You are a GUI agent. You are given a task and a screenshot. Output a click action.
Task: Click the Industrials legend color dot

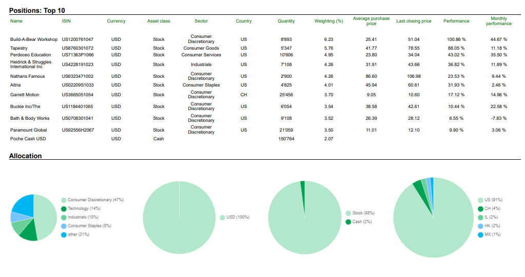pos(64,218)
